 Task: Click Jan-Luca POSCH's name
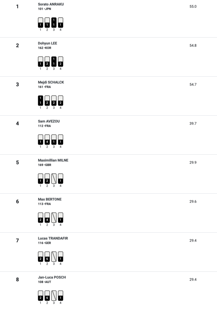coord(52,277)
